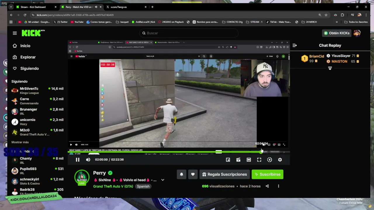Open the browser zoom icon
This screenshot has width=374, height=210.
(320, 15)
